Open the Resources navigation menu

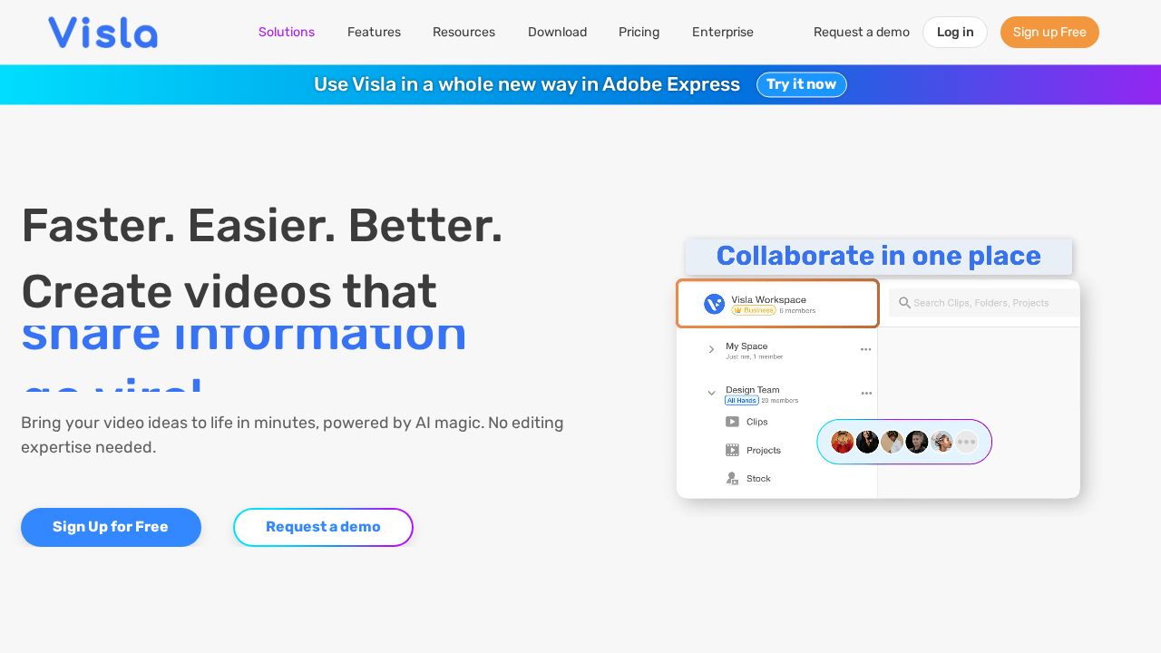click(x=463, y=32)
